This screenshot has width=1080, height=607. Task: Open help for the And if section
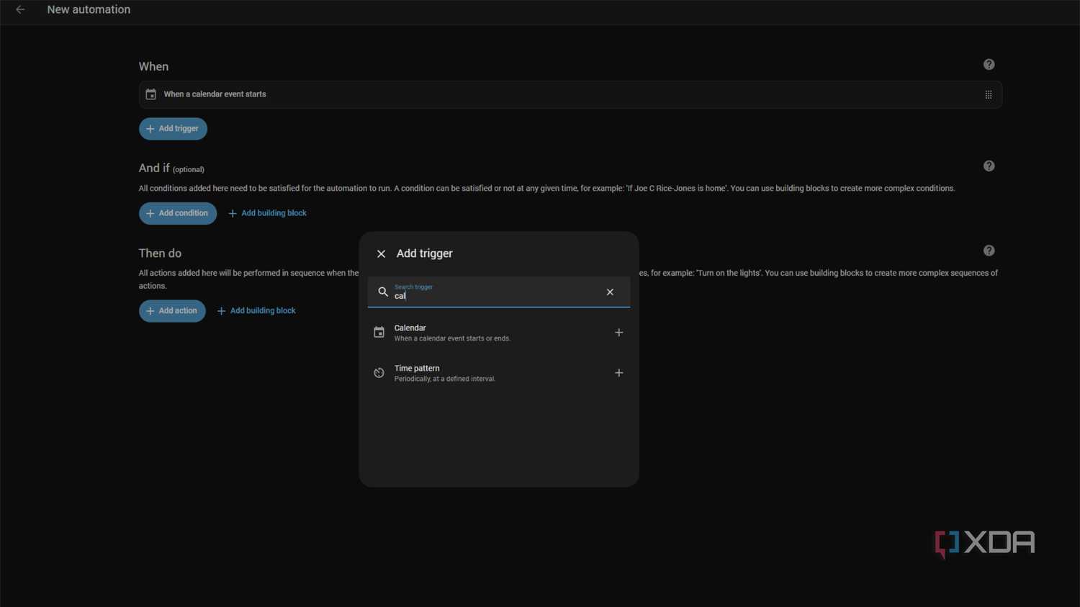[x=989, y=166]
